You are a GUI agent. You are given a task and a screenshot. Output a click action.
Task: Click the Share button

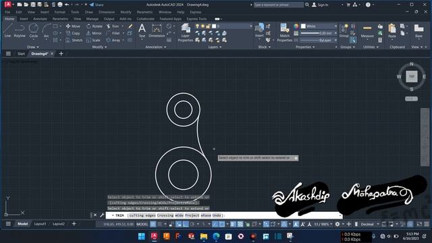click(x=97, y=5)
